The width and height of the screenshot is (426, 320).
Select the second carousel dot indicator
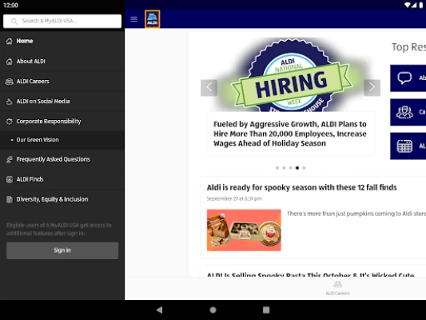284,168
